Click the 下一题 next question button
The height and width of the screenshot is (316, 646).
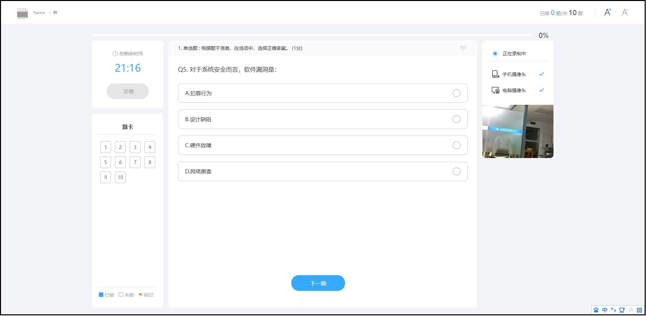pyautogui.click(x=317, y=283)
